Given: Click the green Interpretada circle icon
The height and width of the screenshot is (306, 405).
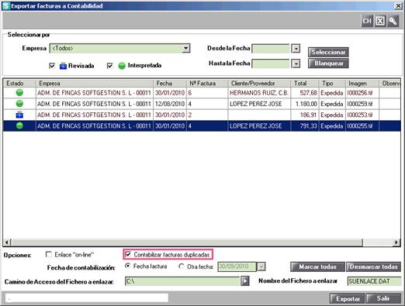Looking at the screenshot, I should pos(122,66).
